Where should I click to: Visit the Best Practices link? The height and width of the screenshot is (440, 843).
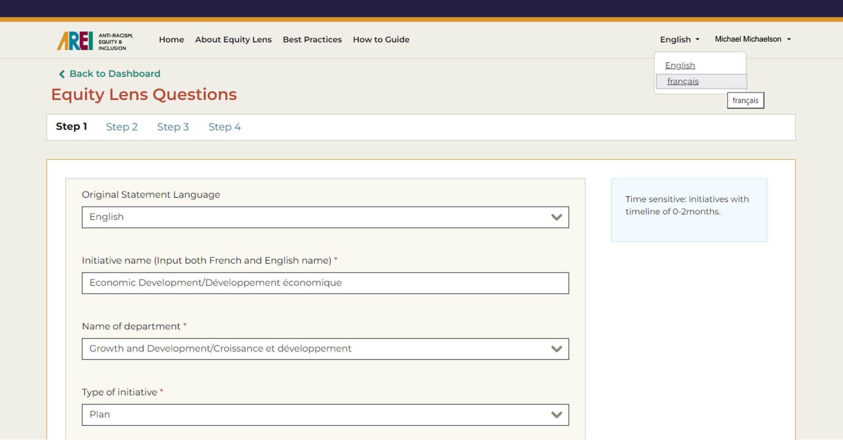click(x=312, y=40)
